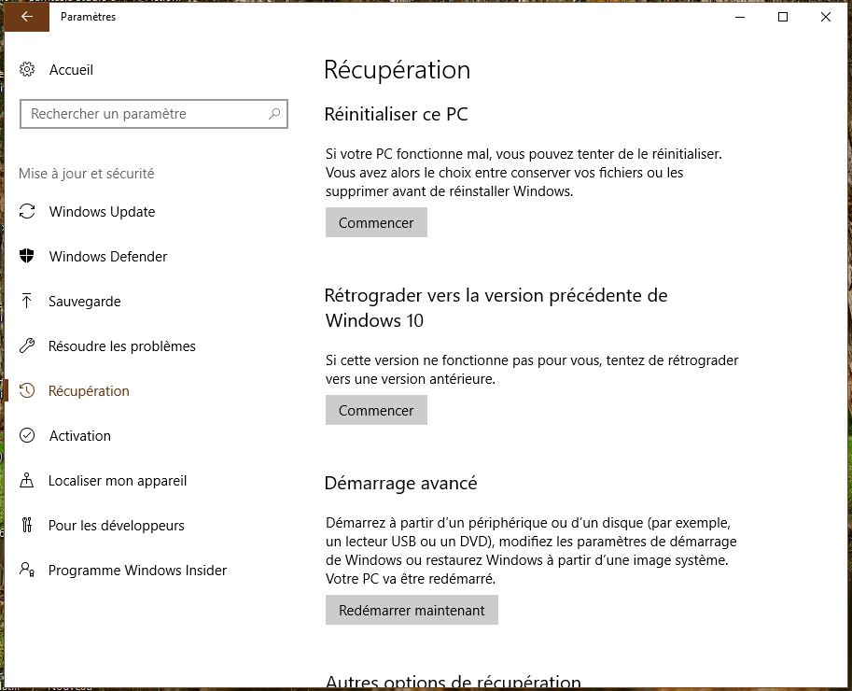Minimize the Paramètres window
Viewport: 852px width, 691px height.
pos(739,17)
